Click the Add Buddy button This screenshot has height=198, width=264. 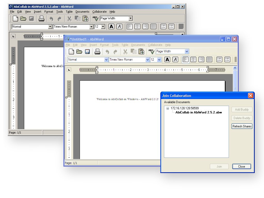[x=242, y=110]
